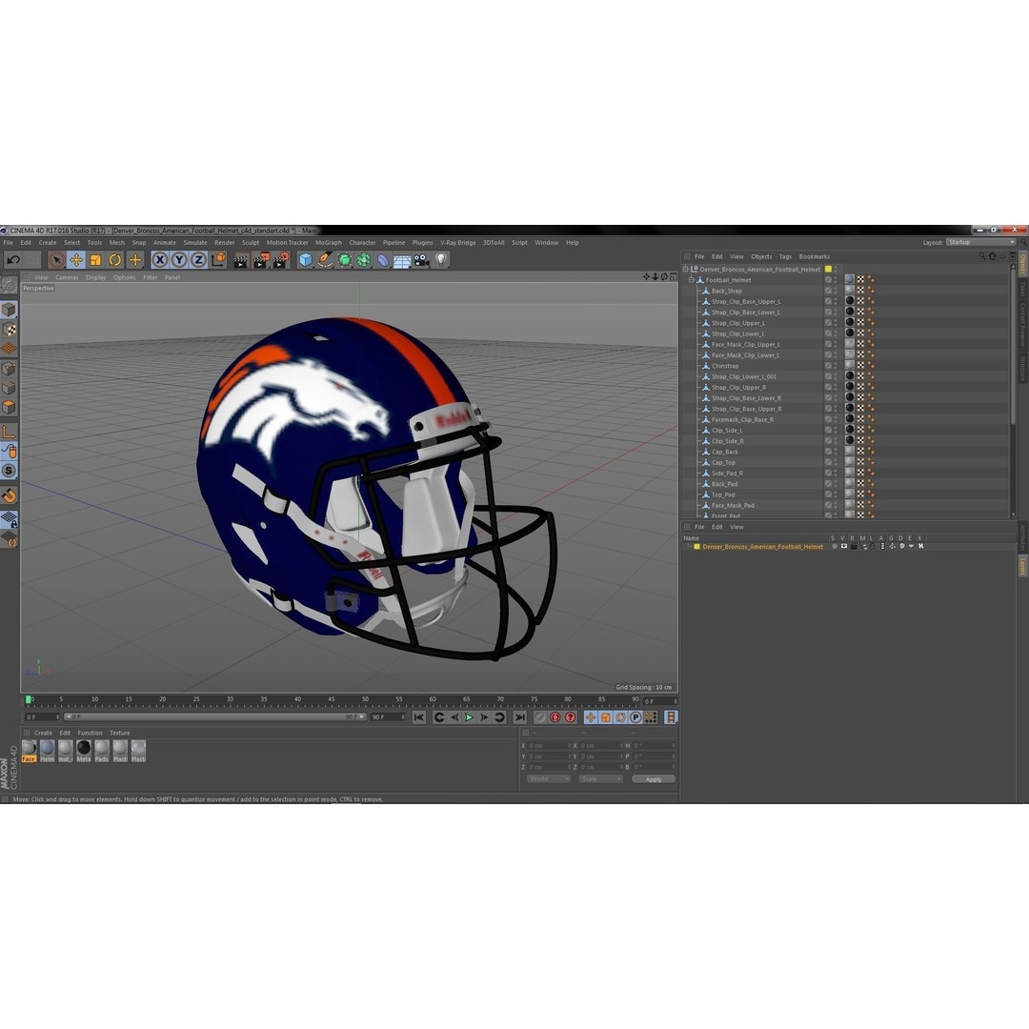This screenshot has height=1029, width=1029.
Task: Collapse the Denver_Broncos_American_Football_Helmet tree node
Action: [x=686, y=269]
